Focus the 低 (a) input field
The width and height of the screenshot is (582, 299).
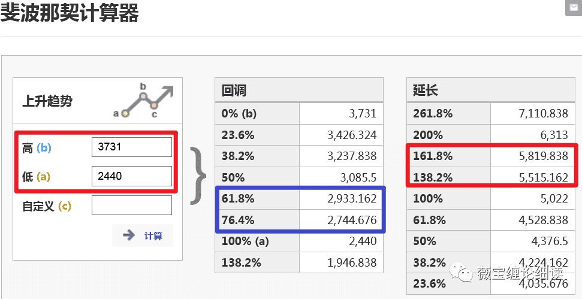coord(132,176)
